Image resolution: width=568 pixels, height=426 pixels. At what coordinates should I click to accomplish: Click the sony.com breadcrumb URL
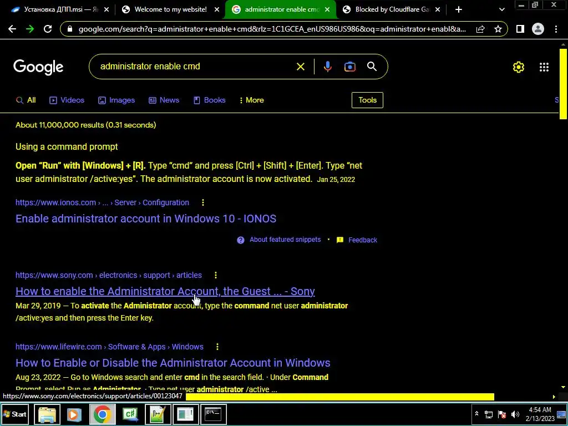pyautogui.click(x=109, y=275)
